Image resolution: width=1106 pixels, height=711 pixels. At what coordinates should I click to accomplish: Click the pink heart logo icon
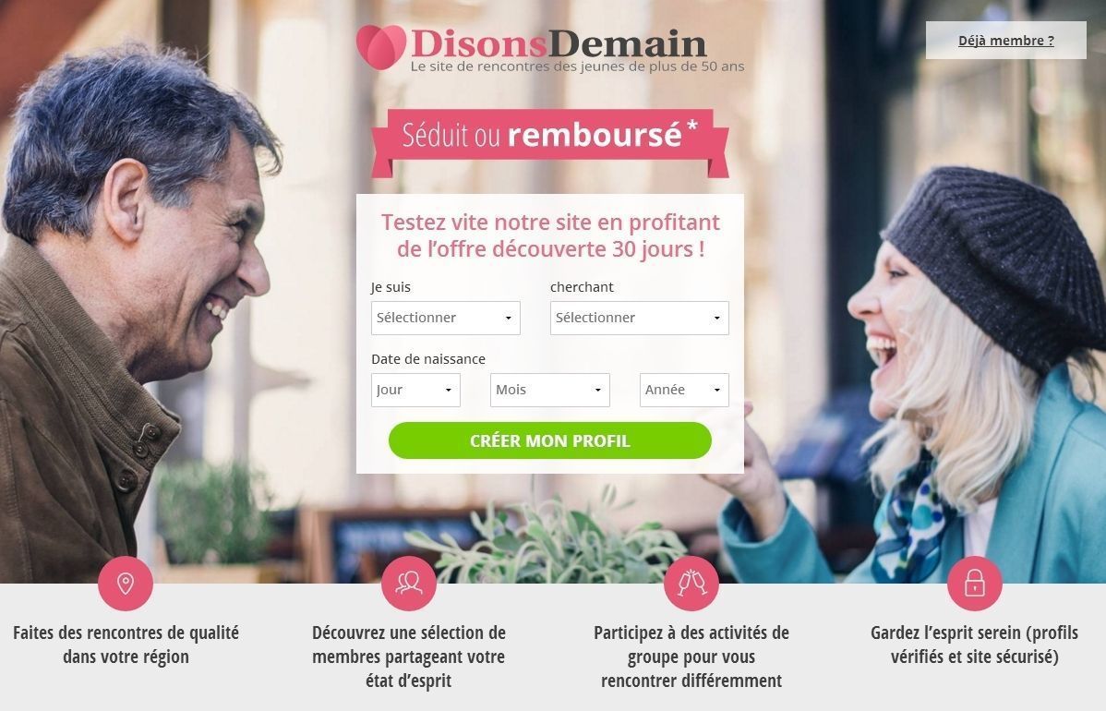point(381,47)
